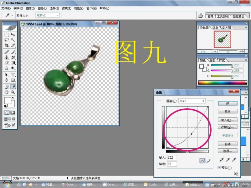Click the Options (选项) button
This screenshot has height=188, width=251.
click(227, 151)
